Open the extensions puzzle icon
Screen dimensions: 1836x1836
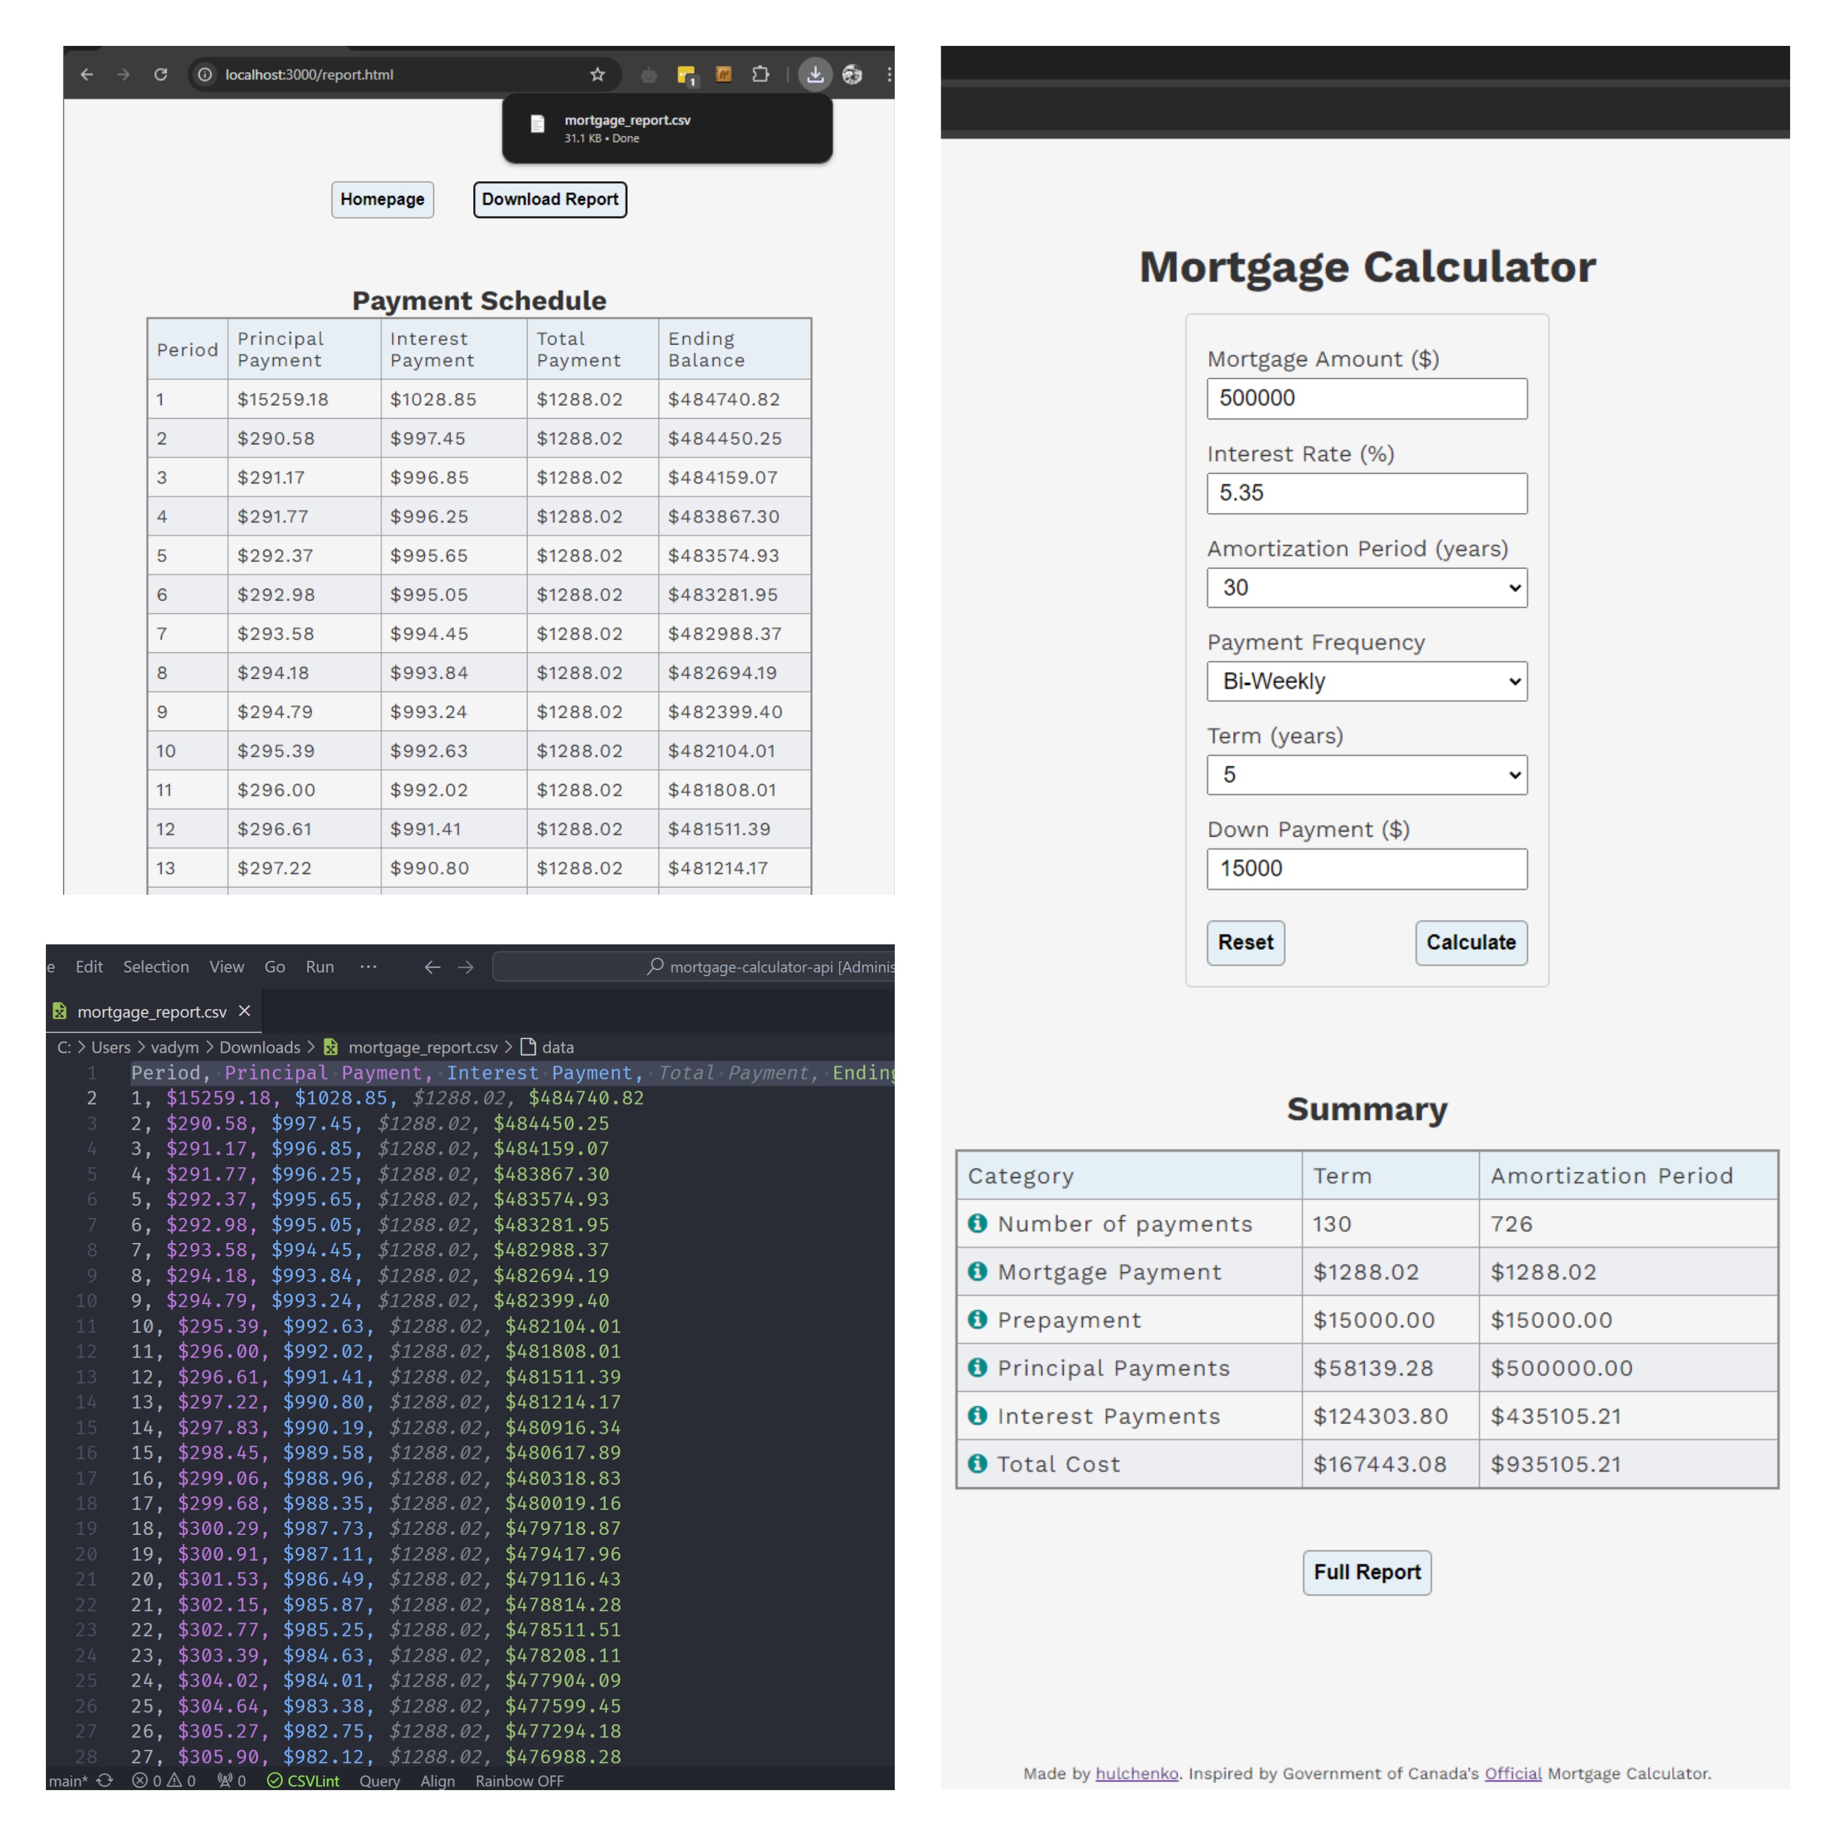(760, 74)
